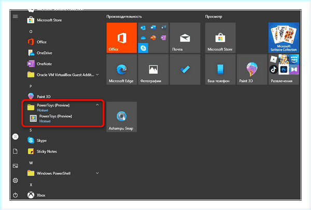The image size is (311, 210).
Task: Open Xbox from the app list
Action: pos(63,195)
